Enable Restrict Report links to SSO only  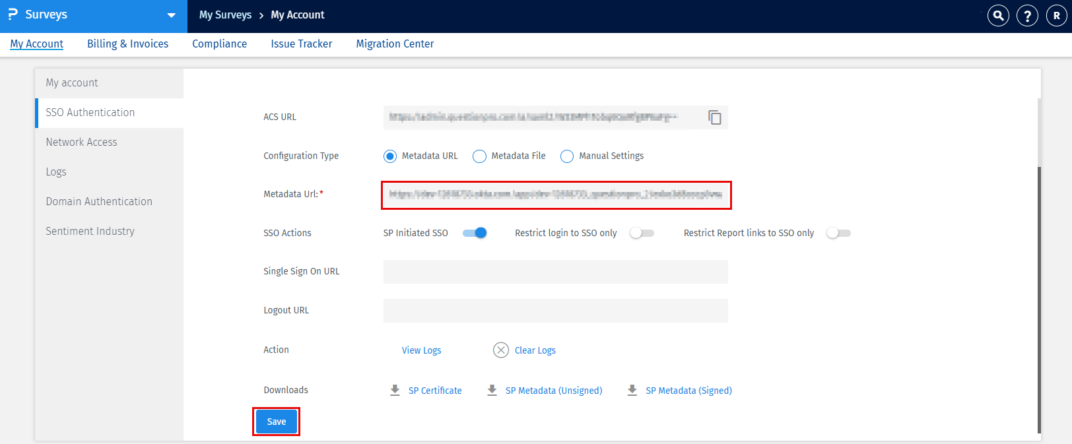click(x=838, y=233)
